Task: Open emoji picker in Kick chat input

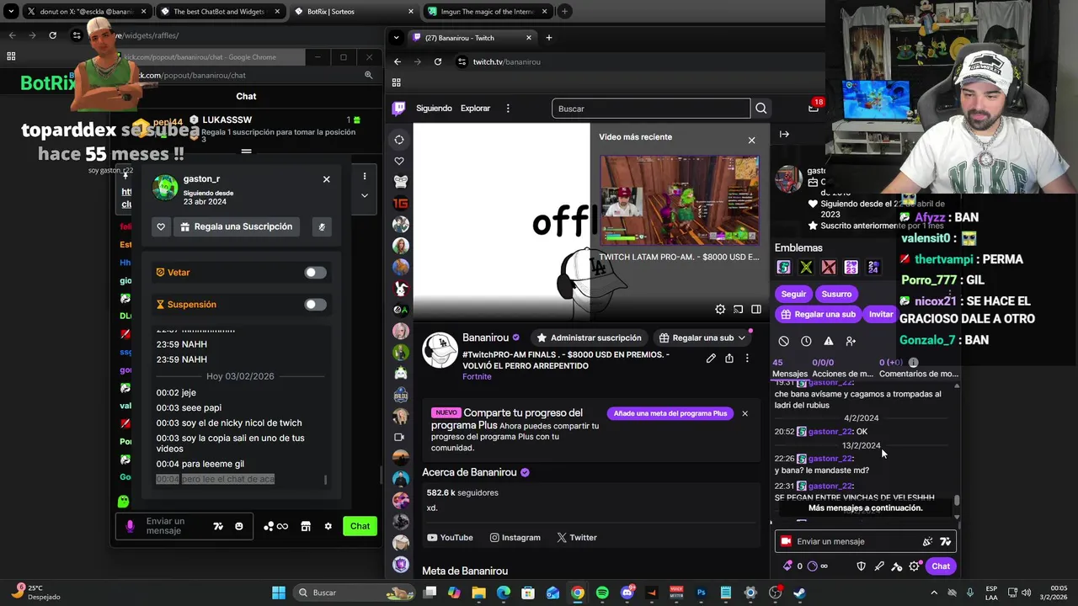Action: pyautogui.click(x=239, y=526)
